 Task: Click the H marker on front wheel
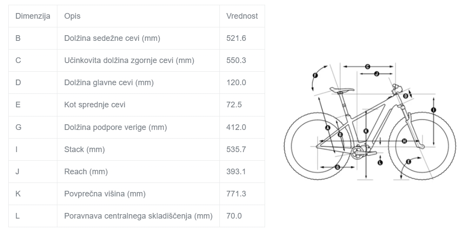(x=404, y=141)
